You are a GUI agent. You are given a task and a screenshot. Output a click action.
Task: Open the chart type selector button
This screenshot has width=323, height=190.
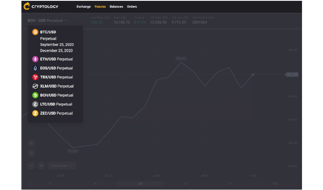[x=31, y=143]
